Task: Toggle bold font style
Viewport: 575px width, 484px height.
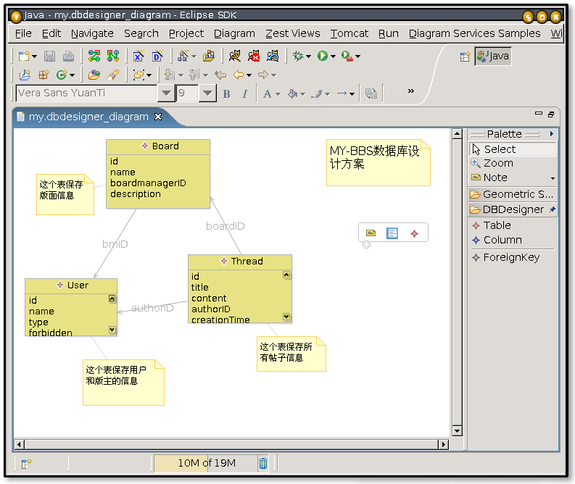Action: [x=226, y=93]
